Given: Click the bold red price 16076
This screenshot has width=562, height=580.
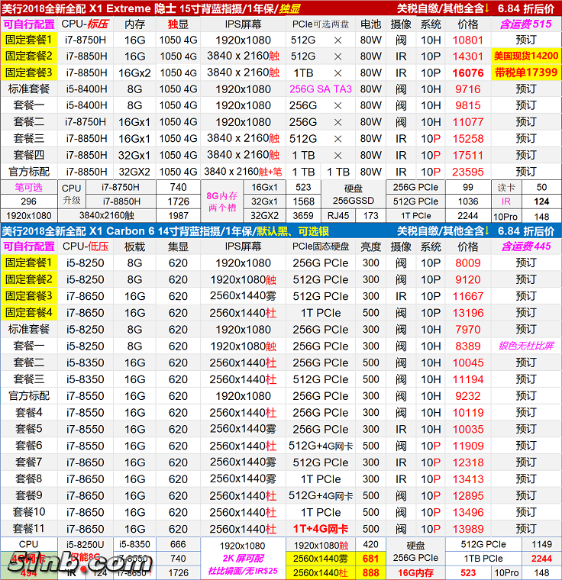Looking at the screenshot, I should tap(468, 72).
